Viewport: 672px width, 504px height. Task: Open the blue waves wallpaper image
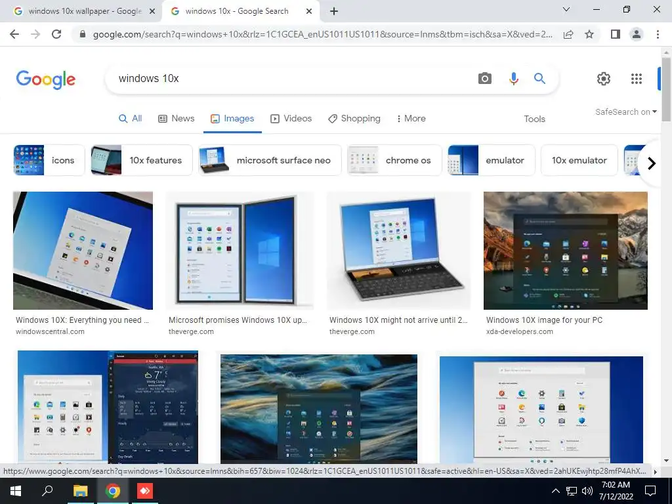[x=318, y=409]
